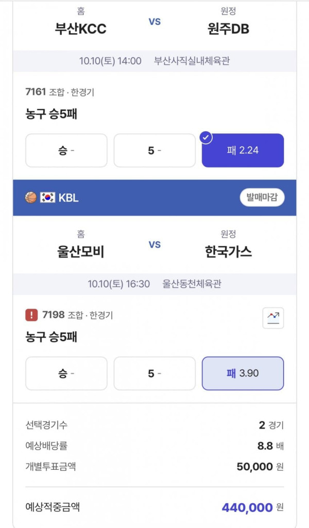Viewport: 309px width, 528px height.
Task: Select the 5 option in game 7198
Action: click(154, 373)
